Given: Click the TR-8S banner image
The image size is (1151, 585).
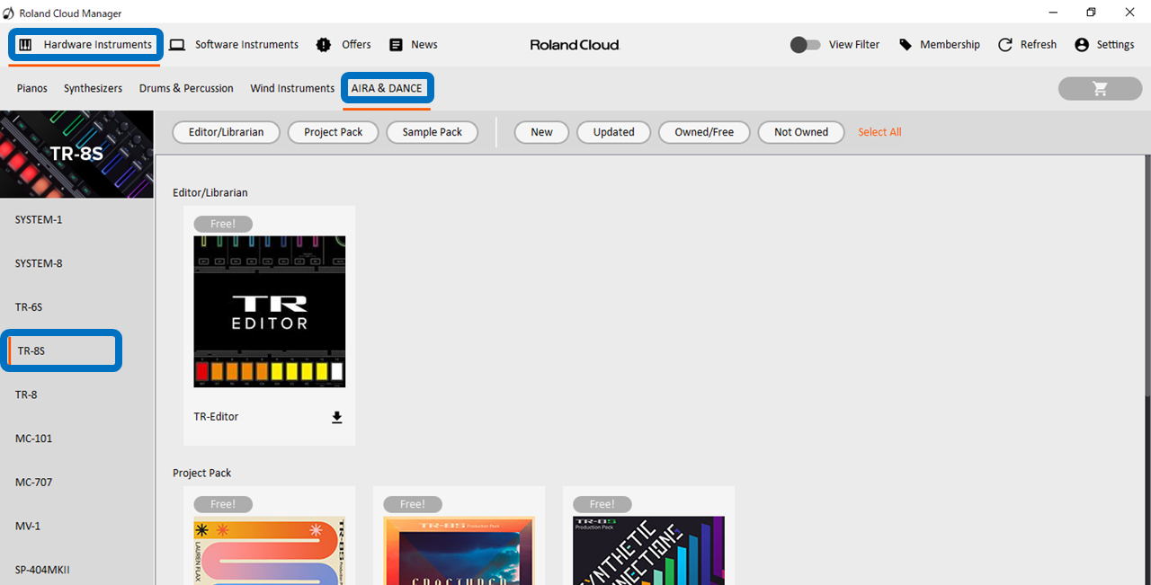Looking at the screenshot, I should tap(76, 155).
